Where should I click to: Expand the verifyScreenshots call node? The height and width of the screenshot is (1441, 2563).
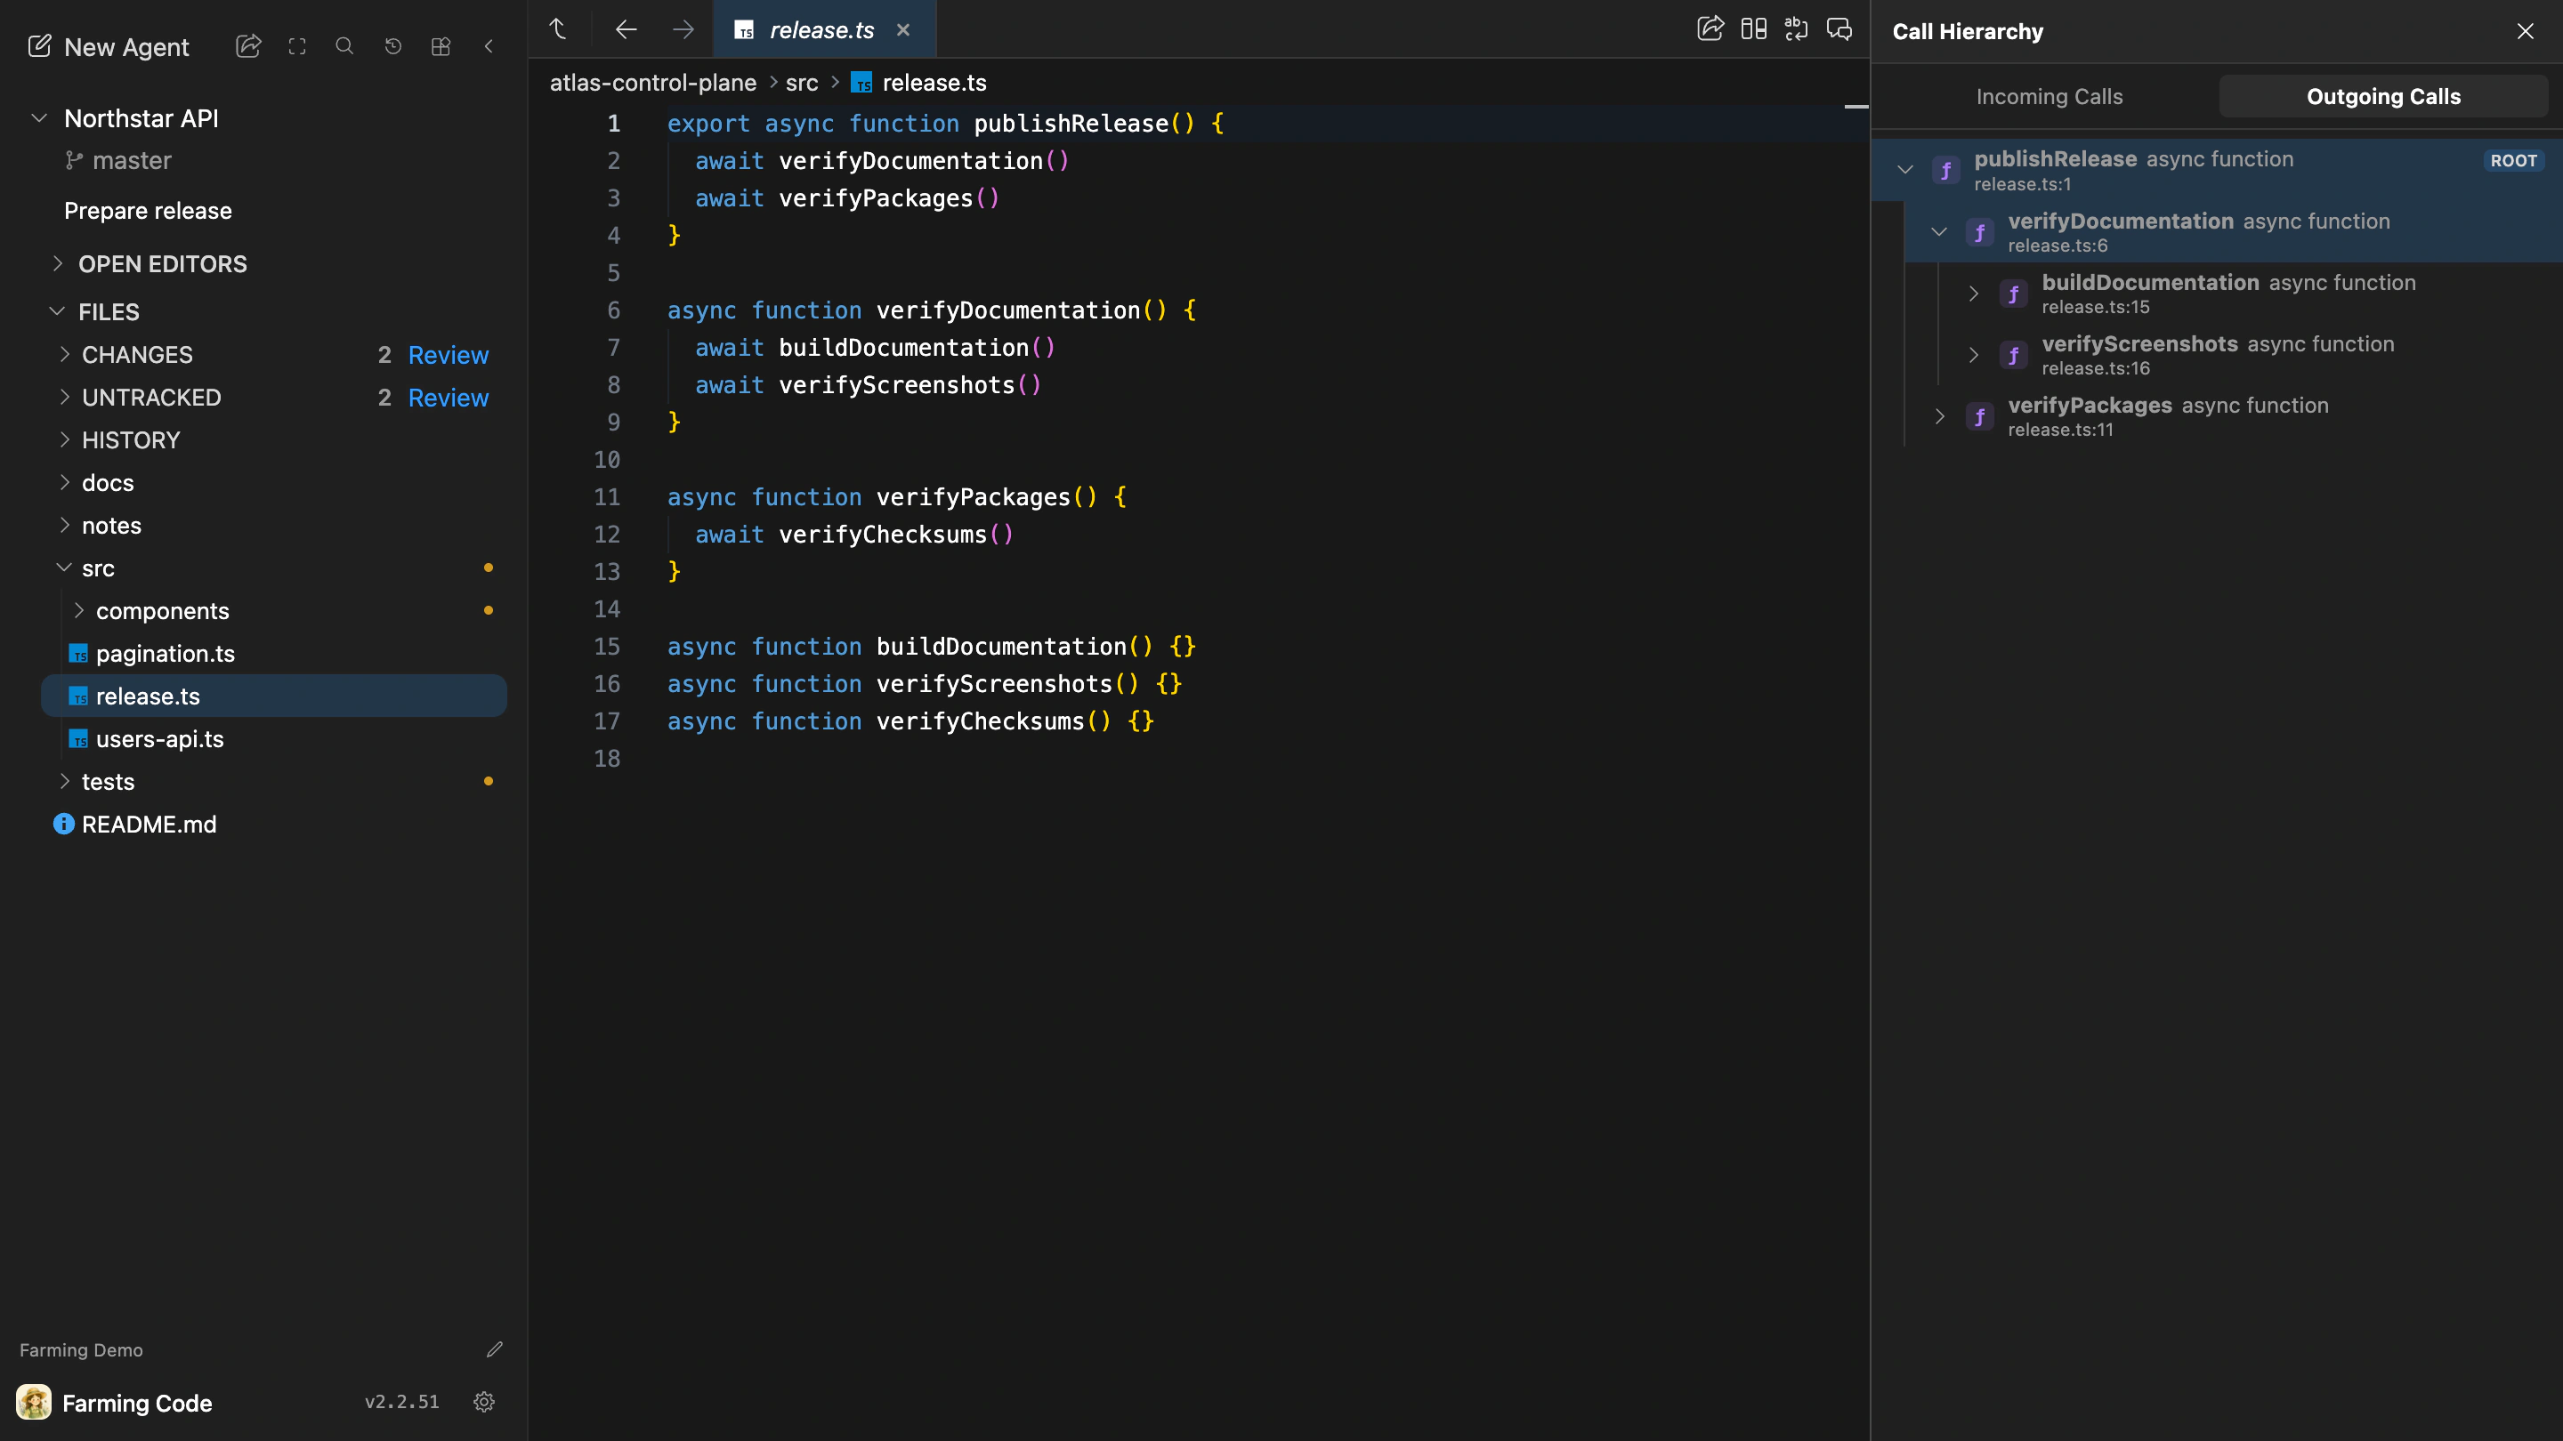coord(1974,355)
